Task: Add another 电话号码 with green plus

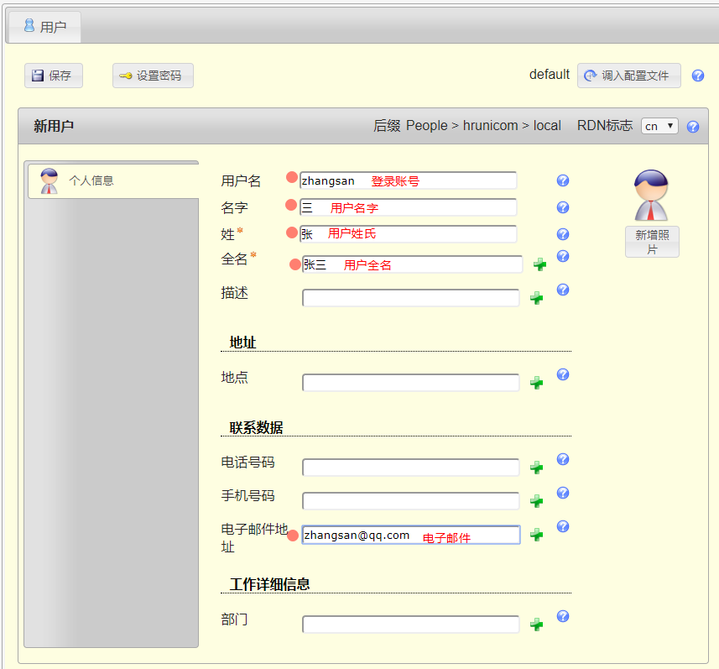Action: click(537, 468)
